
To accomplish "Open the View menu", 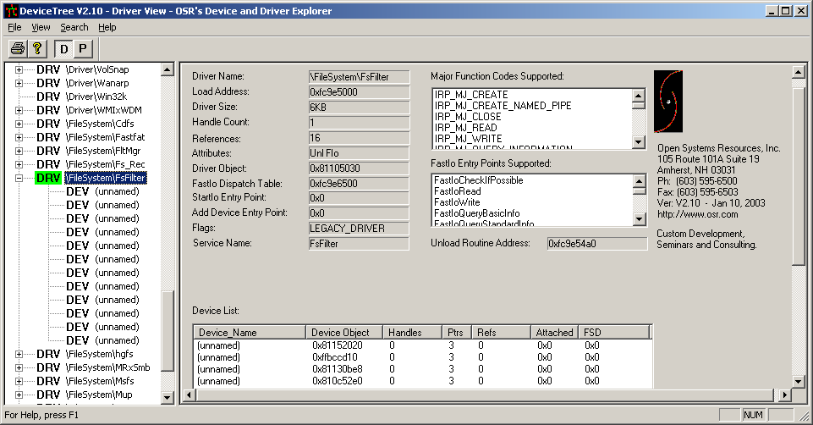I will [41, 27].
